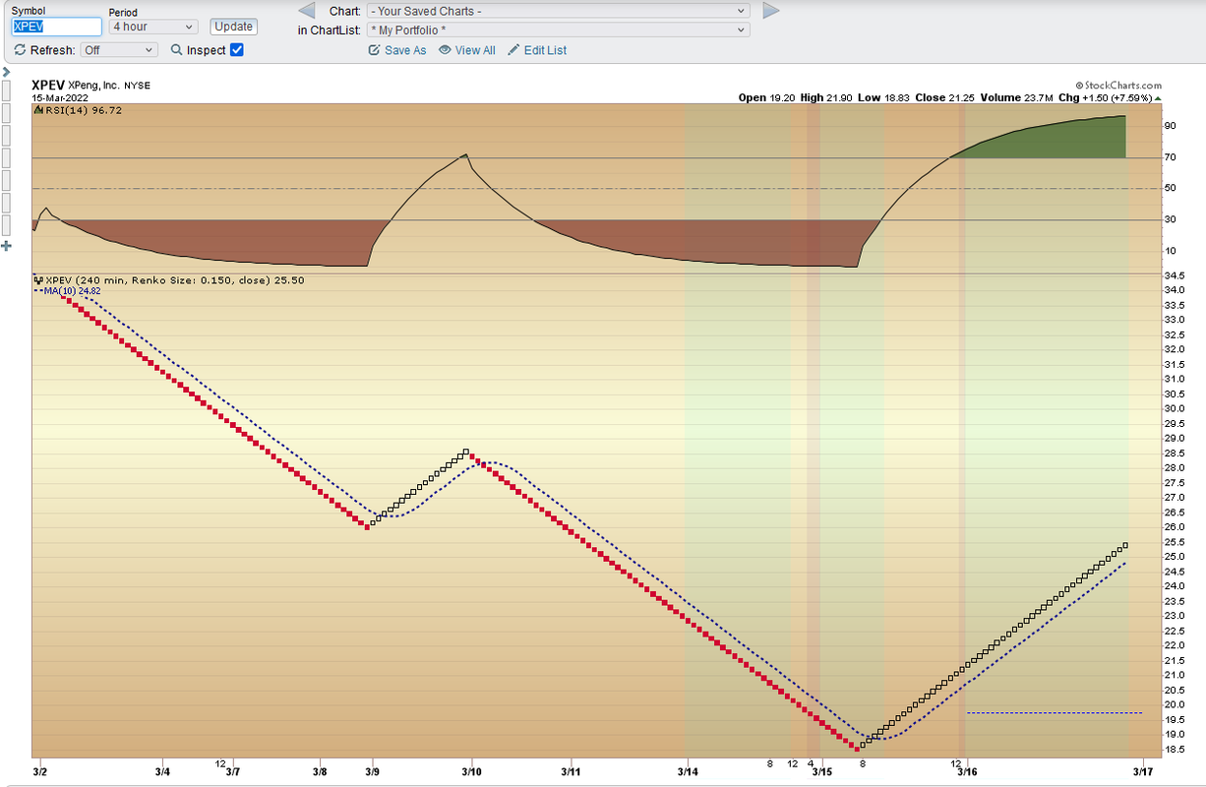Click the Refresh circular arrows icon
1206x787 pixels.
[20, 50]
